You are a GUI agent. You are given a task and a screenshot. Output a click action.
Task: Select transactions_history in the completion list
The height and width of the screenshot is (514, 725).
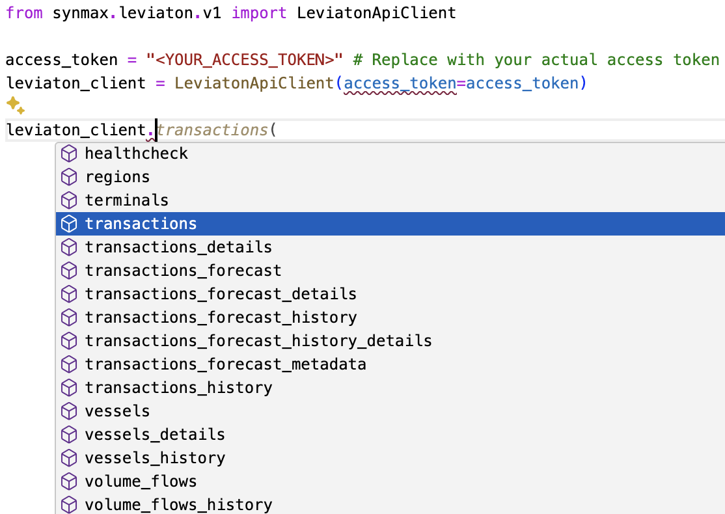[179, 388]
